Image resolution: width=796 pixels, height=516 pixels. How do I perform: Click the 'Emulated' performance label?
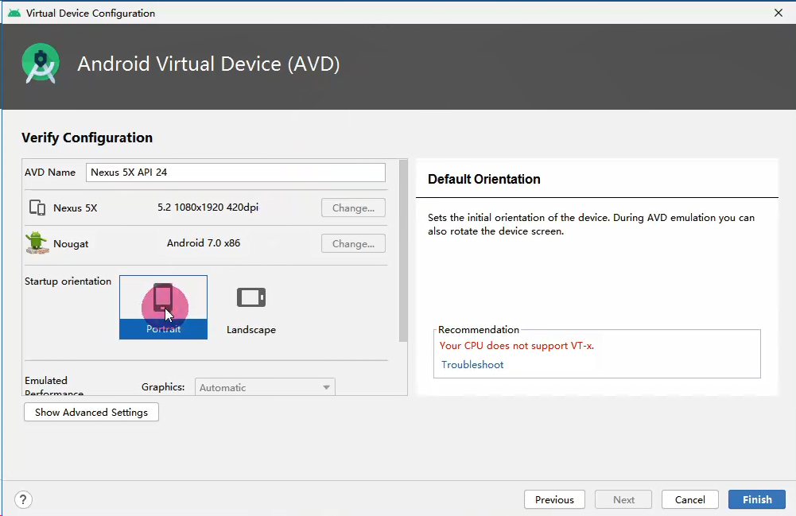pos(45,381)
